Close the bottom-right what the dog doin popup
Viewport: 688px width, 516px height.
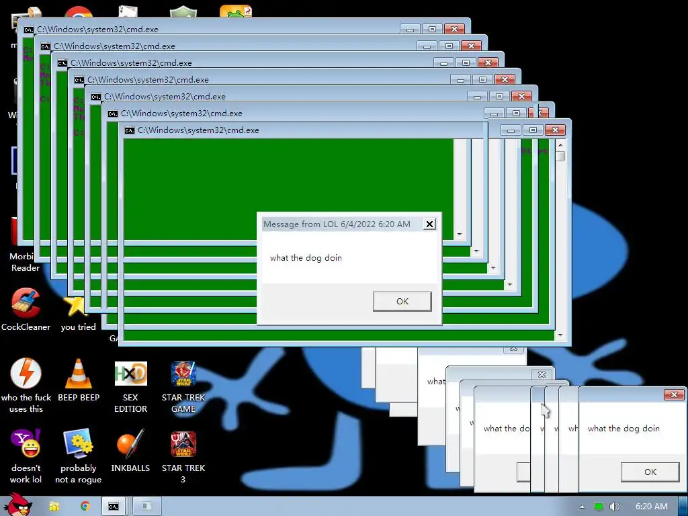tap(674, 394)
